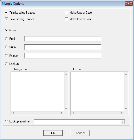Uncheck Trim Trailing Spaces checkbox
Image resolution: width=134 pixels, height=140 pixels.
[x=6, y=19]
